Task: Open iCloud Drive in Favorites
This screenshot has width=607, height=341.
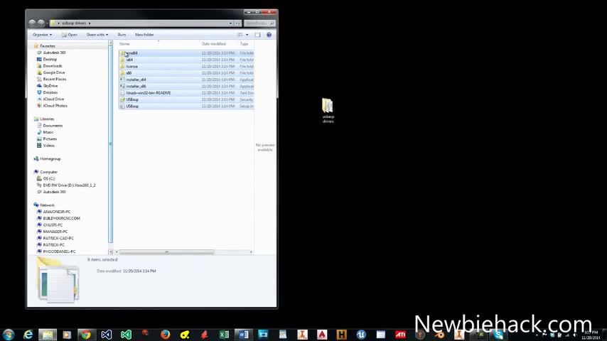Action: click(53, 99)
